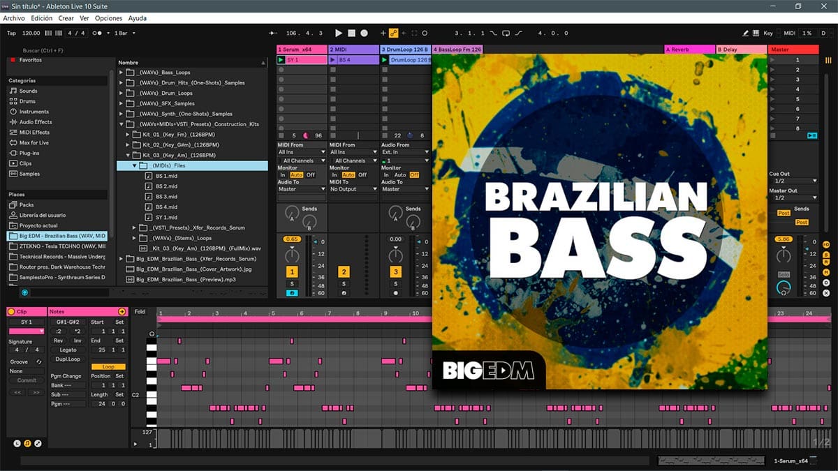Open Plug-ins category in browser
The height and width of the screenshot is (471, 838).
[29, 153]
